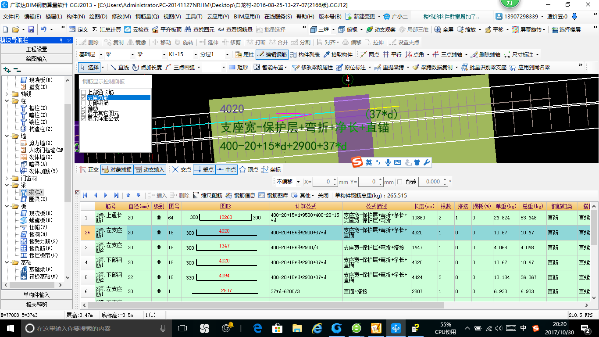Image resolution: width=599 pixels, height=337 pixels.
Task: Open 云检查 cloud check
Action: click(136, 29)
